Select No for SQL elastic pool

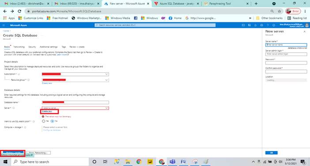pos(52,121)
